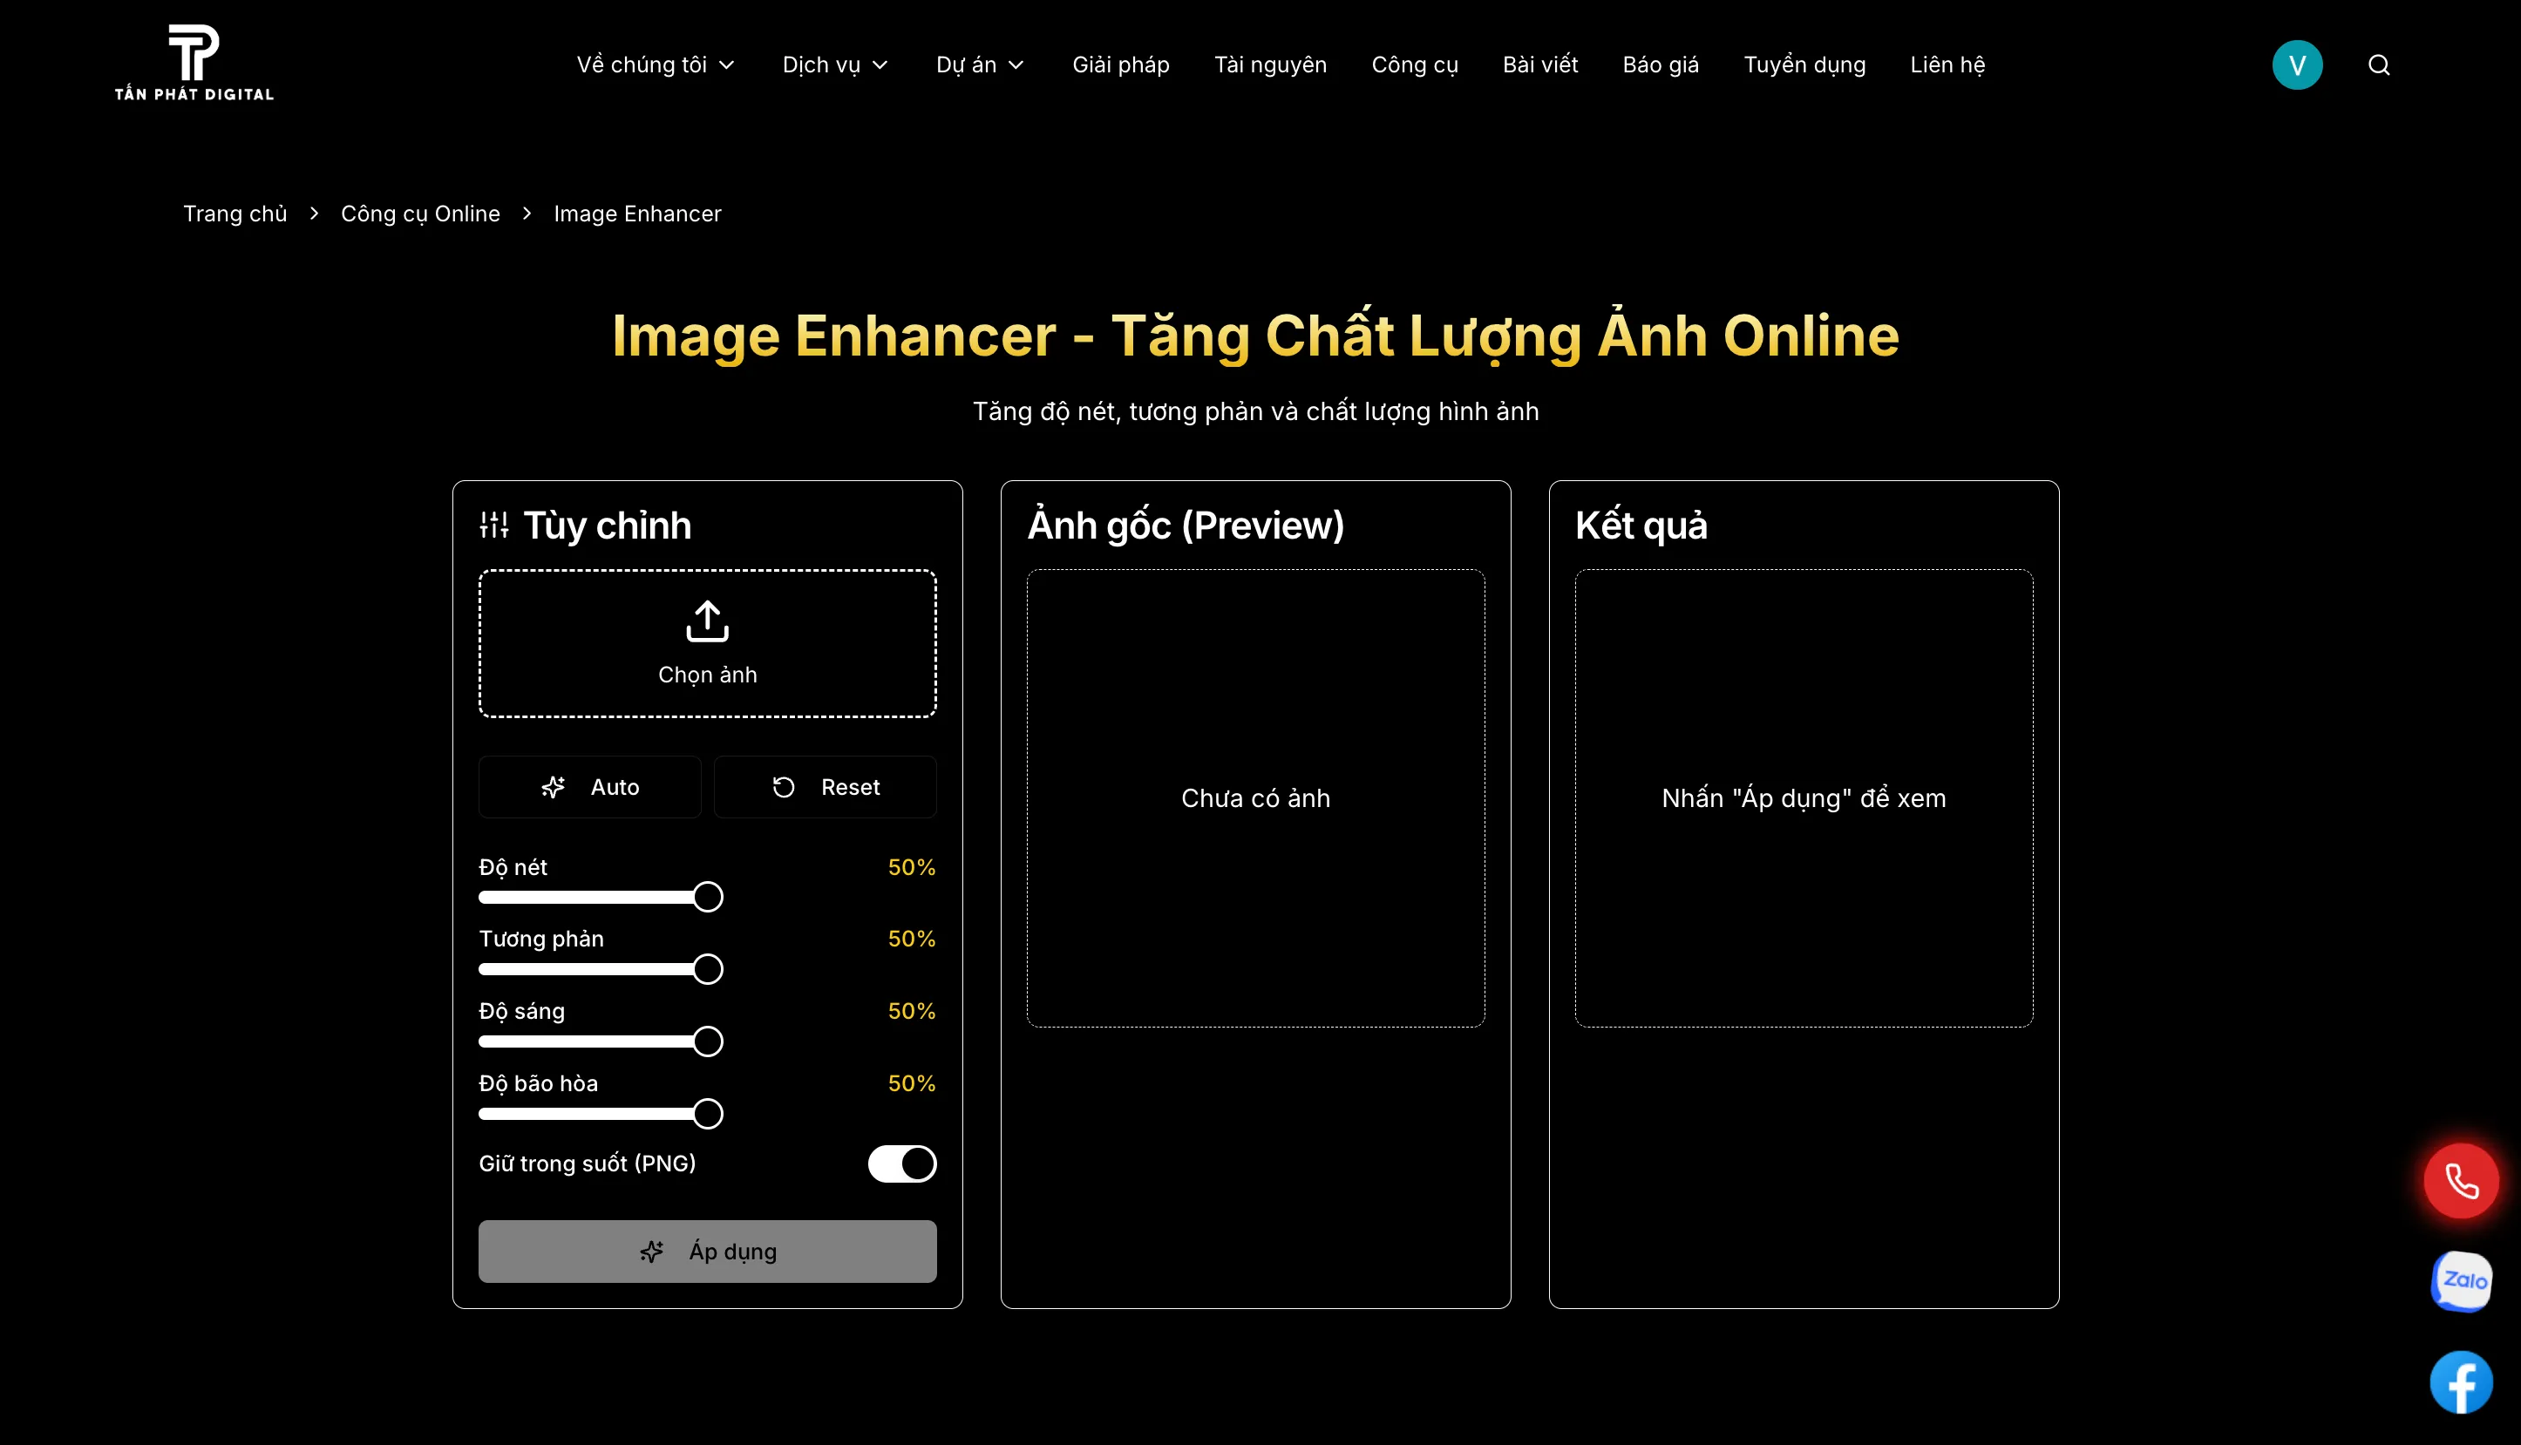This screenshot has height=1445, width=2521.
Task: Click the upload icon in Chọn ảnh area
Action: (707, 621)
